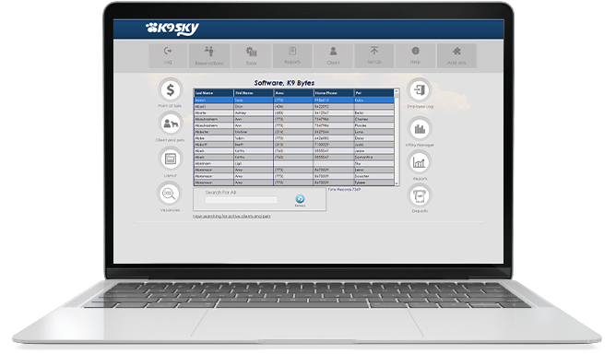Sort by the Home Phone column header

(x=334, y=93)
